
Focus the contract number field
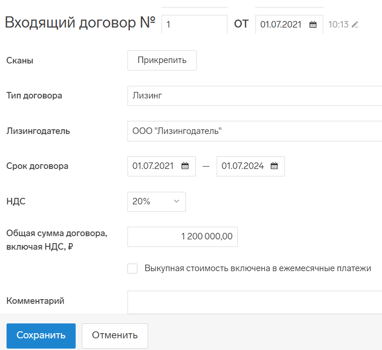coord(194,24)
